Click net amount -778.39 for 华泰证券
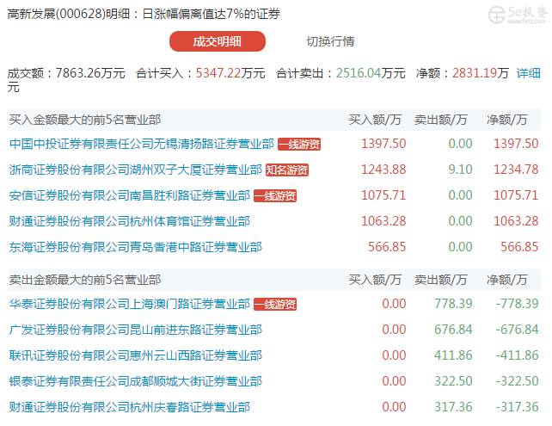Image resolution: width=552 pixels, height=426 pixels. pyautogui.click(x=517, y=304)
